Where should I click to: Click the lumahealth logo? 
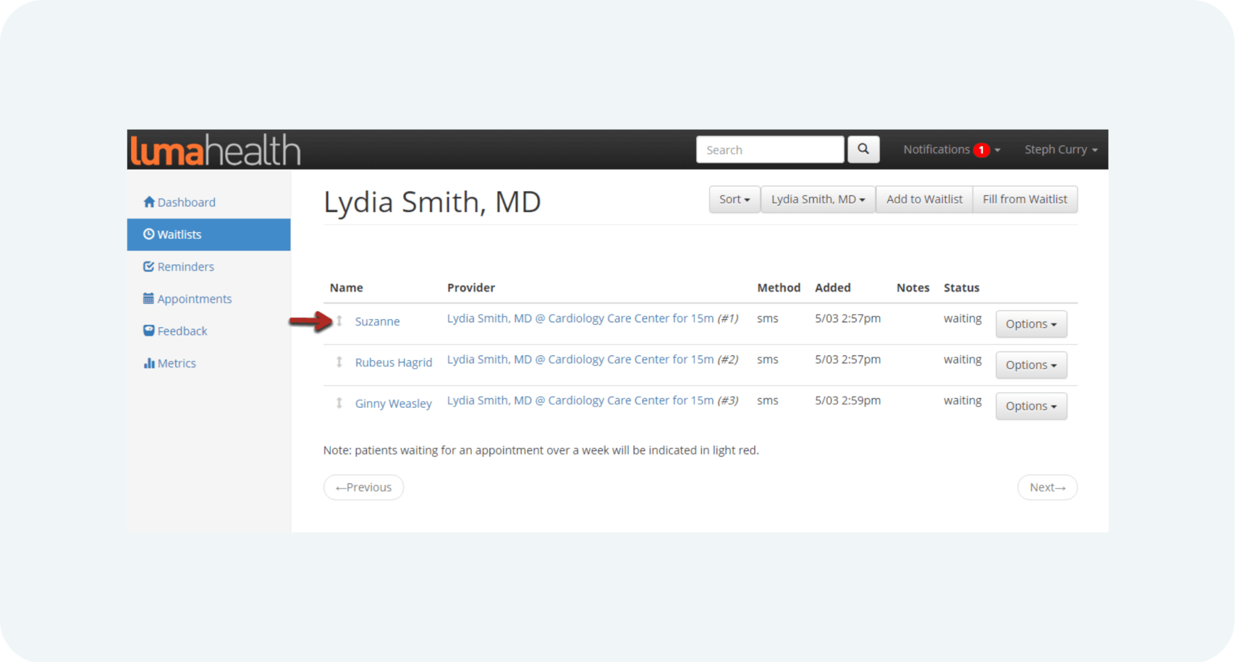(x=215, y=150)
